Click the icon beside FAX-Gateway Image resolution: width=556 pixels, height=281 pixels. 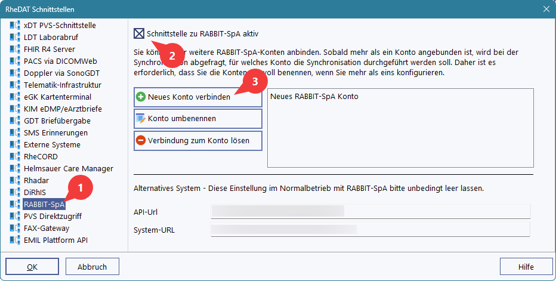[x=15, y=228]
